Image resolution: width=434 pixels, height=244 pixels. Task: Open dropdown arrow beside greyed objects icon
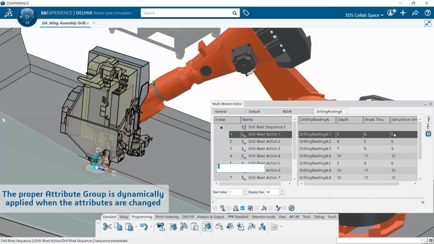pyautogui.click(x=281, y=227)
